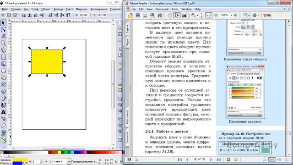Viewport: 293px width, 165px height.
Task: Click the yellow swatch in Inkscape palette
Action: pyautogui.click(x=59, y=153)
